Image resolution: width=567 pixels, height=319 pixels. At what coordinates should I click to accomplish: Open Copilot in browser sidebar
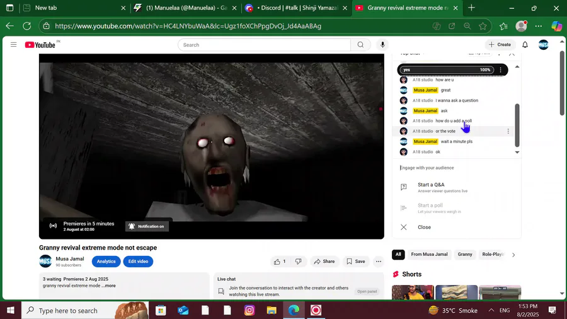(x=556, y=26)
